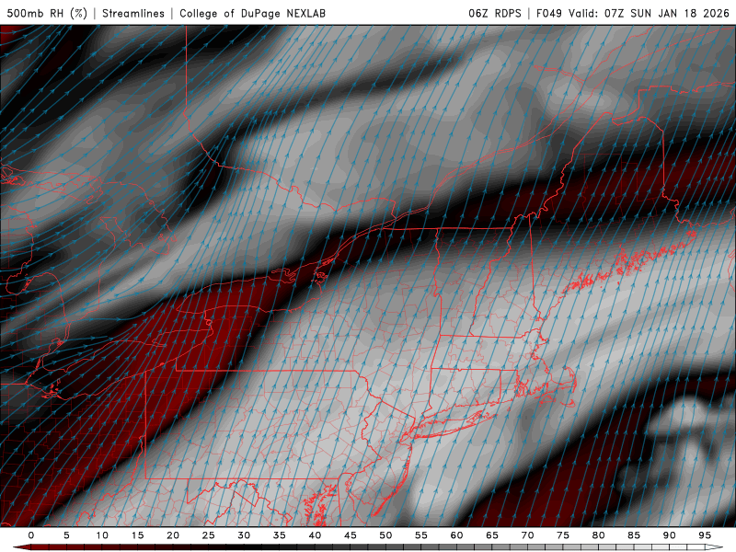The image size is (736, 552).
Task: Click the '50' label on the color scale
Action: click(x=385, y=535)
